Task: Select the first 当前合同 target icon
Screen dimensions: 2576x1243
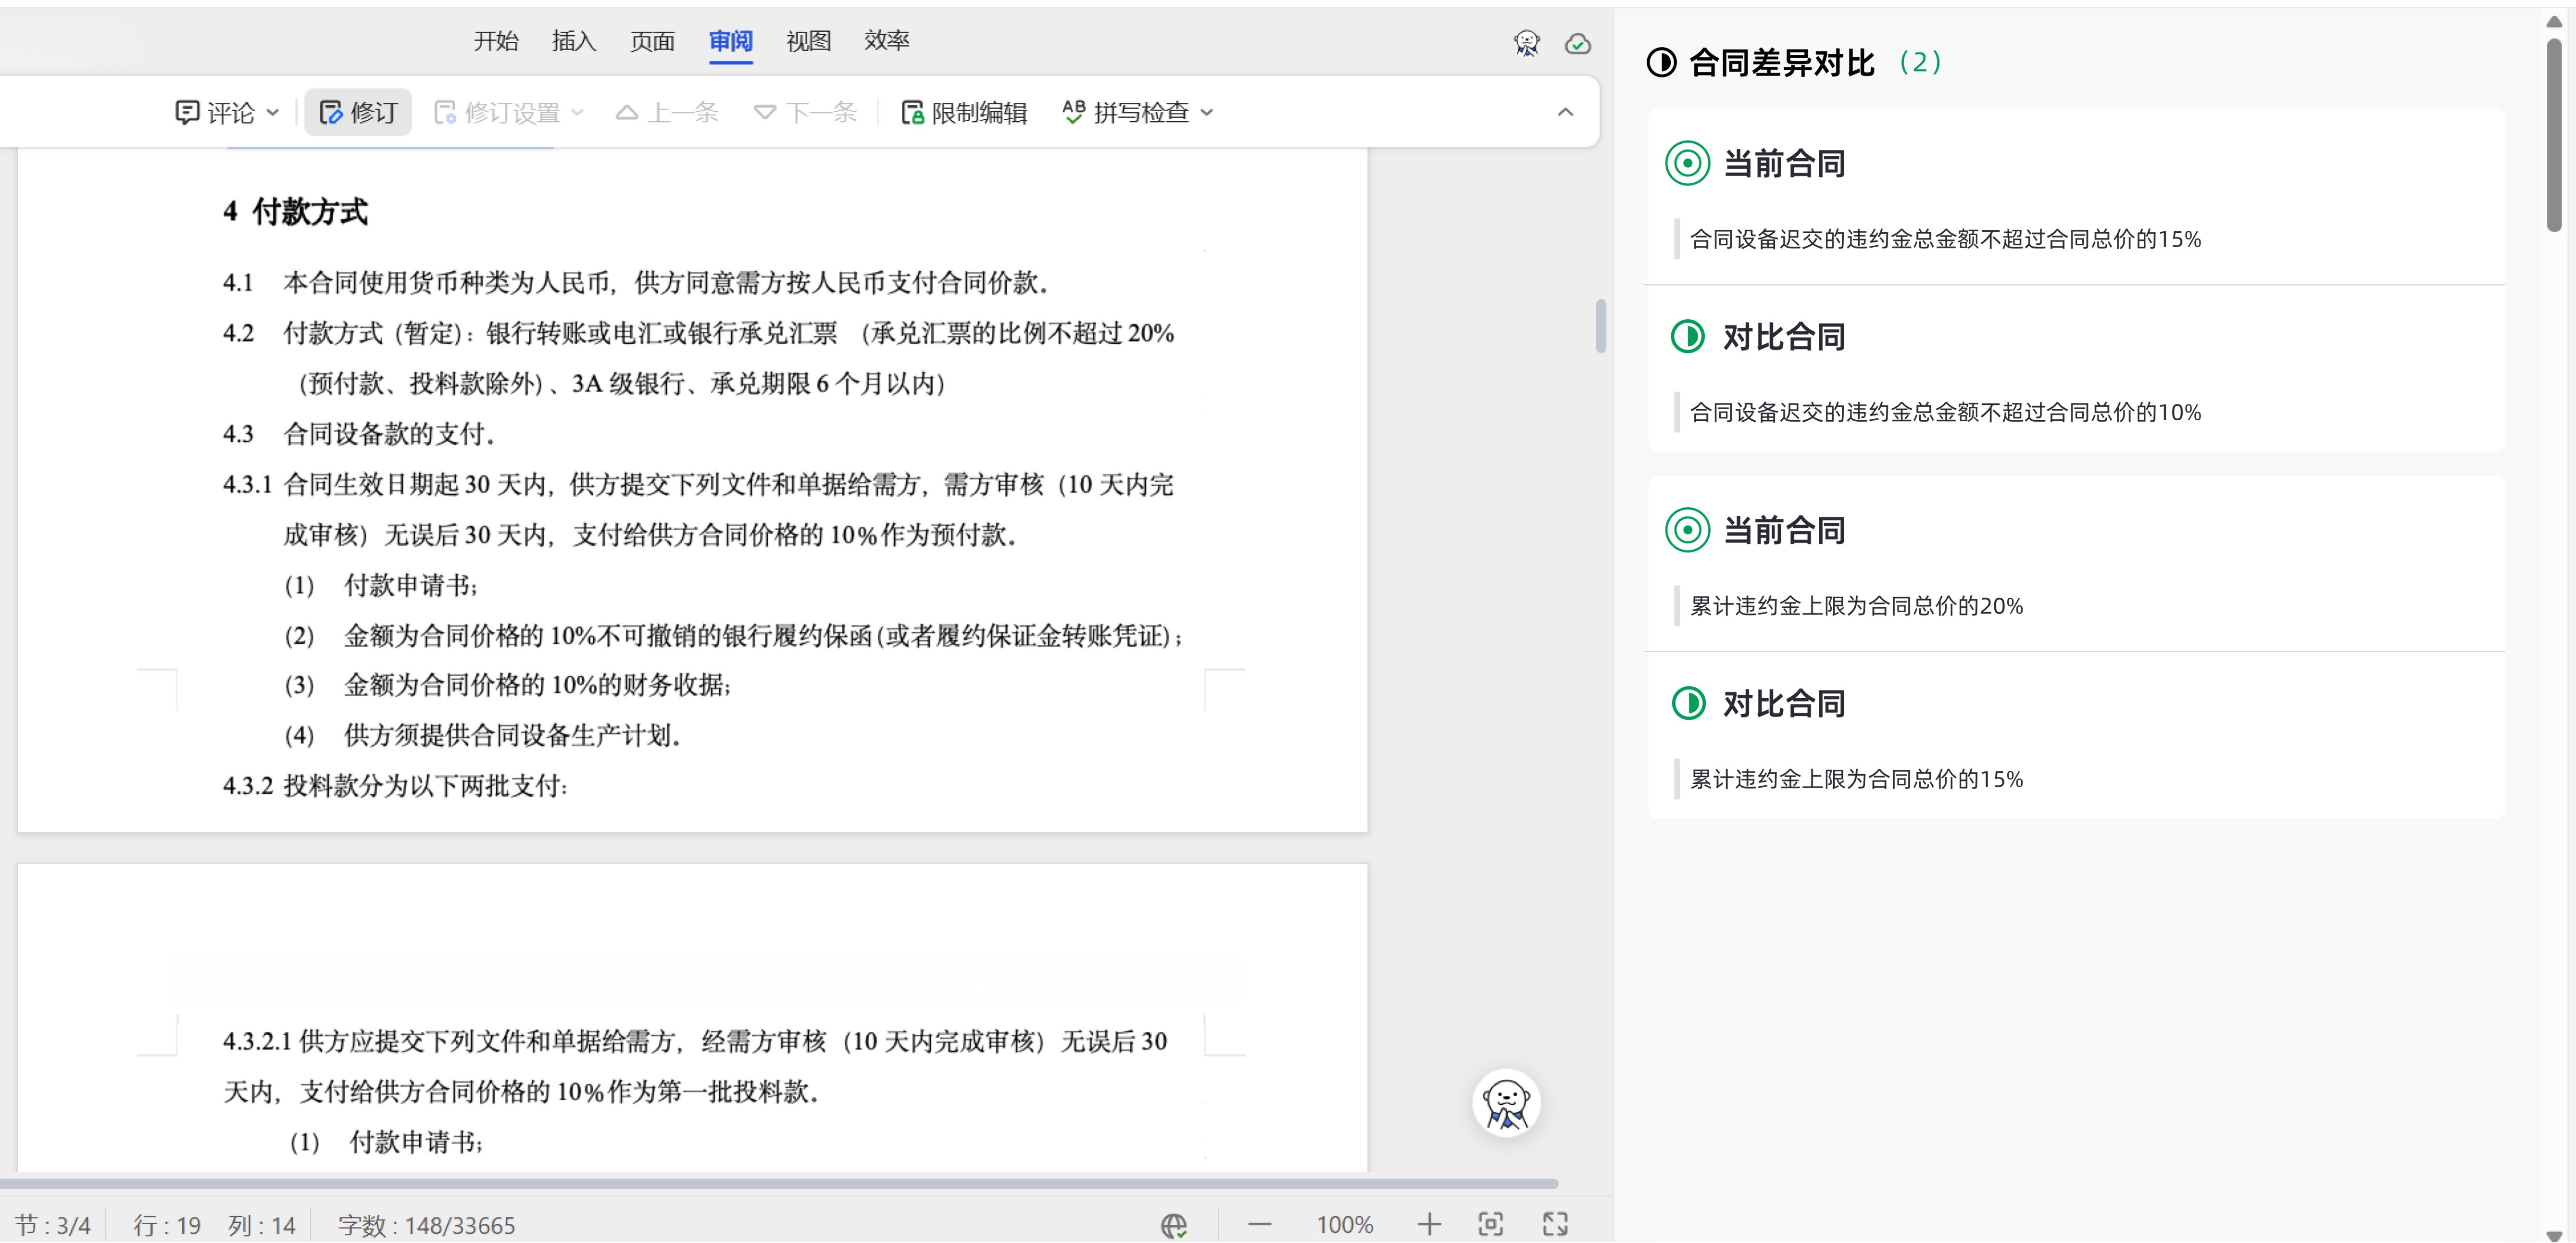Action: click(1687, 163)
